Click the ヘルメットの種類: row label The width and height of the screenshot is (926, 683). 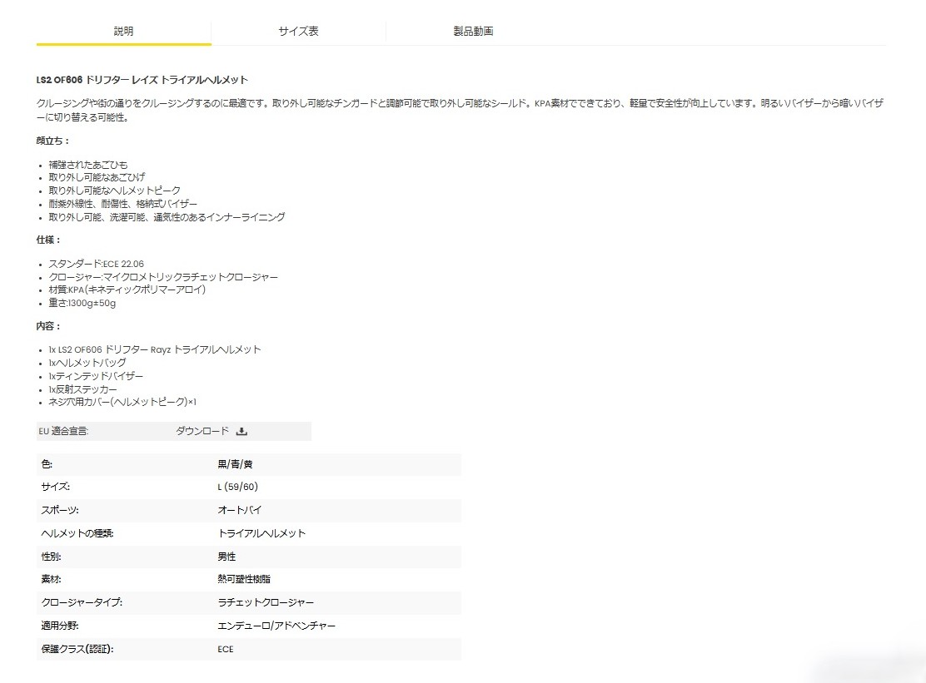(77, 533)
